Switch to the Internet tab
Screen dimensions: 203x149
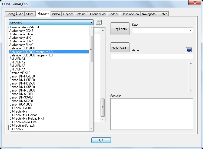pyautogui.click(x=81, y=14)
